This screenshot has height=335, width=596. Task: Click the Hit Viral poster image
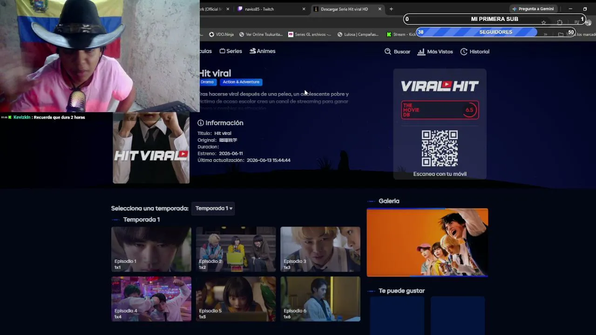[x=151, y=148]
